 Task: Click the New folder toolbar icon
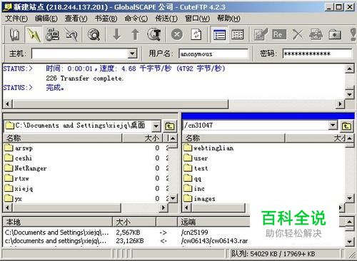point(335,34)
